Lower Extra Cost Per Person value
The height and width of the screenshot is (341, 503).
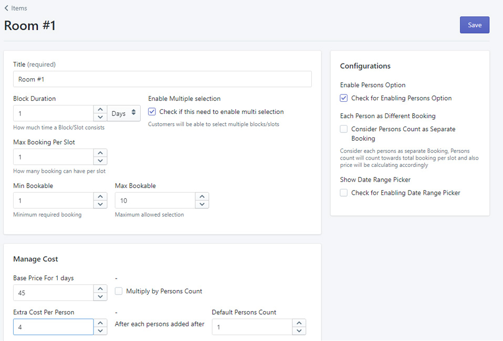pyautogui.click(x=100, y=331)
